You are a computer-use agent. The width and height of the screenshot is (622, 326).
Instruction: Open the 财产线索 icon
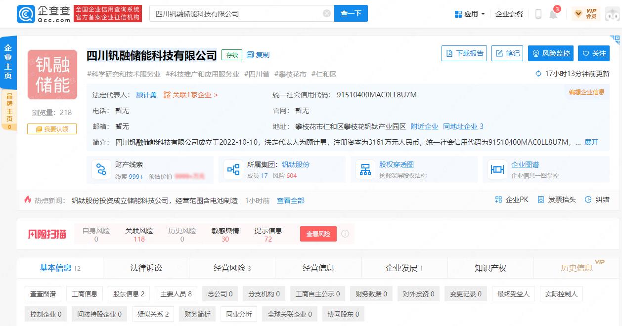click(x=101, y=169)
